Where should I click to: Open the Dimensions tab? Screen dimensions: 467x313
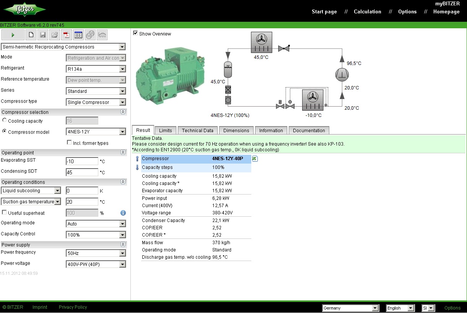click(236, 130)
